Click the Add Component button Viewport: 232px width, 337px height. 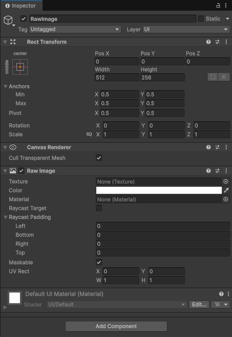pos(116,326)
